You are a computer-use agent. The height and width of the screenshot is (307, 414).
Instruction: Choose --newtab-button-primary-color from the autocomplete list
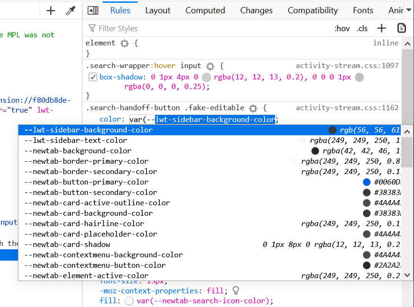click(86, 182)
